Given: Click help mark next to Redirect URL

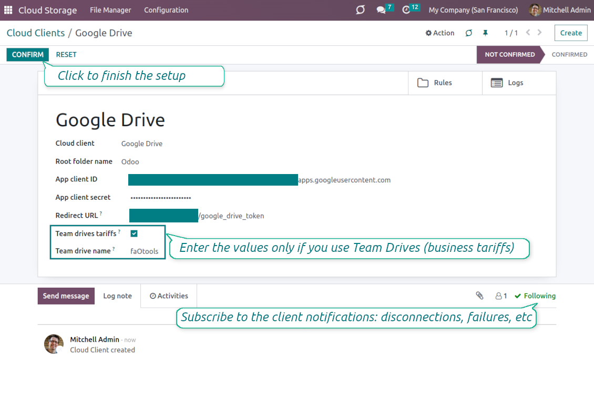Looking at the screenshot, I should (x=101, y=213).
